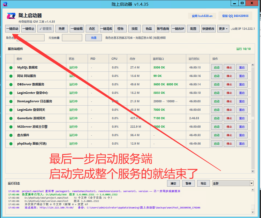Open 账号查询 account lookup
This screenshot has height=218, width=261.
pos(163,29)
